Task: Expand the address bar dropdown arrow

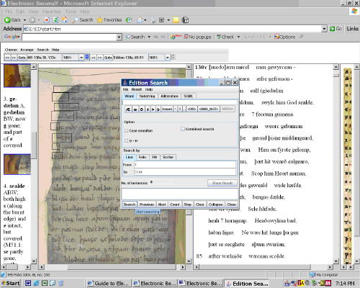Action: (x=324, y=29)
